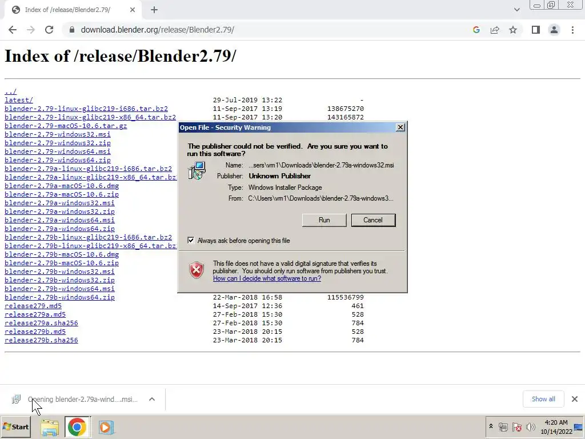Download blender-2.79a-windows64.zip
This screenshot has height=439, width=585.
(59, 229)
